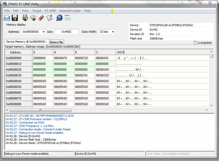Open the Help menu
Screen dimensions: 219x161
(x=87, y=11)
